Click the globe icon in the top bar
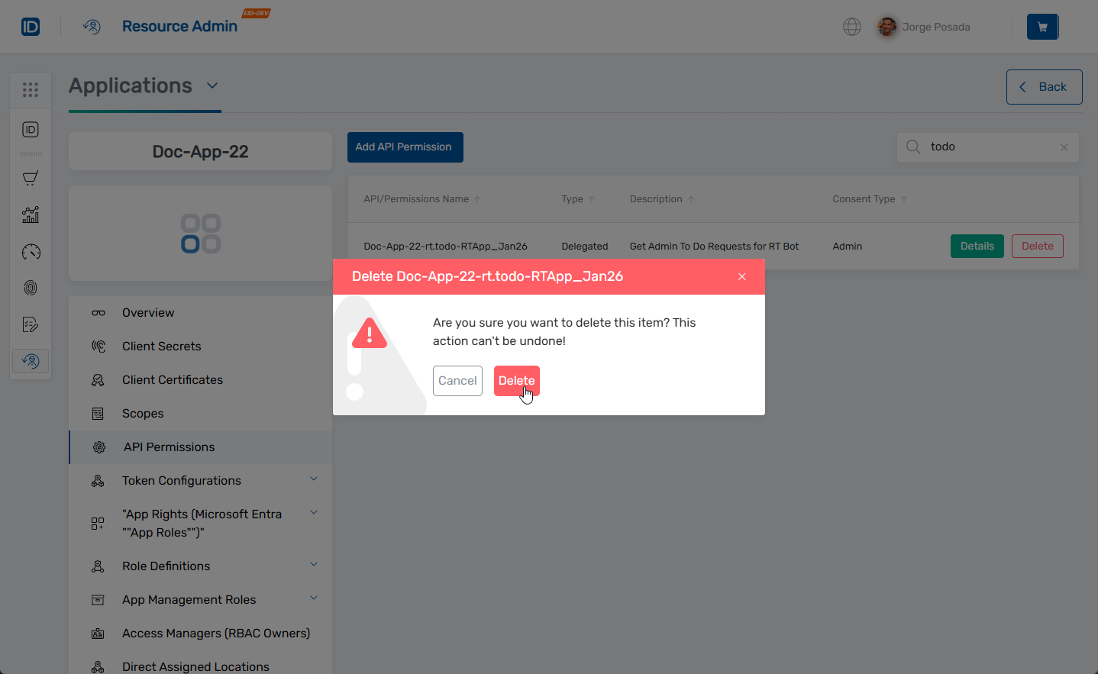The height and width of the screenshot is (674, 1098). point(851,26)
